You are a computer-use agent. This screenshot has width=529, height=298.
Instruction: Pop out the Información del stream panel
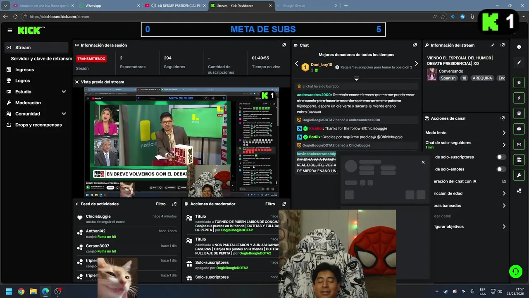(x=503, y=45)
